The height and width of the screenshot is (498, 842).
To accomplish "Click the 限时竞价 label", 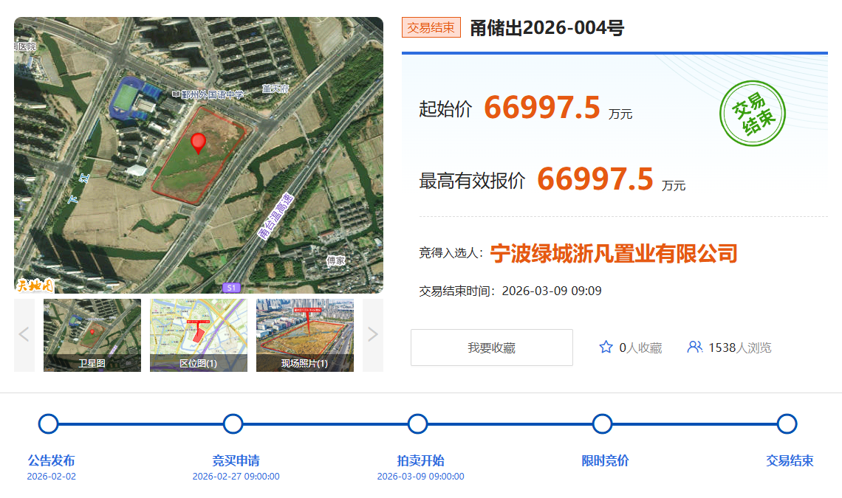I will click(x=605, y=460).
